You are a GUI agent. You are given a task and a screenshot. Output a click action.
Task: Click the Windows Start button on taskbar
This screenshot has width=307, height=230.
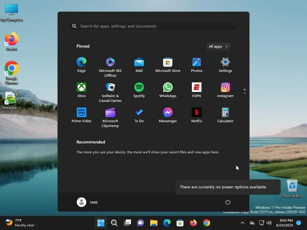point(101,223)
